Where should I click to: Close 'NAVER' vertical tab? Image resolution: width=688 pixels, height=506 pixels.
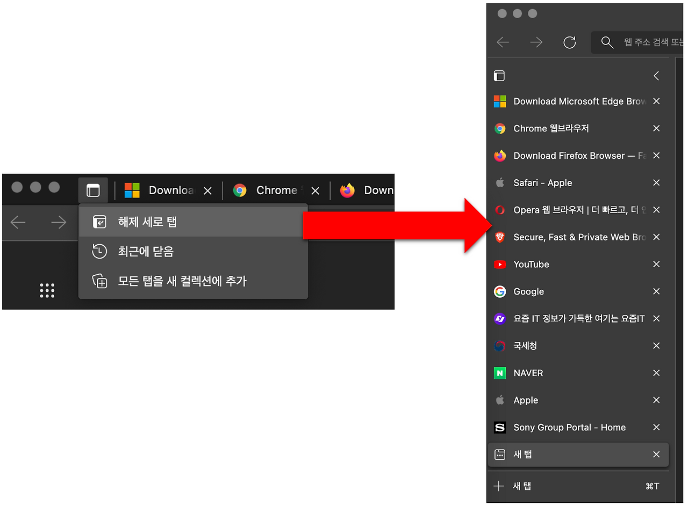tap(656, 373)
